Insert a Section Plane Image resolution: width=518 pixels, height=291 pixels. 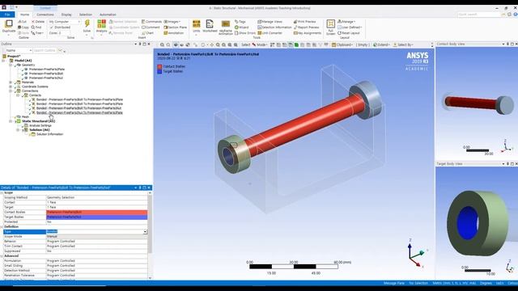[x=176, y=27]
